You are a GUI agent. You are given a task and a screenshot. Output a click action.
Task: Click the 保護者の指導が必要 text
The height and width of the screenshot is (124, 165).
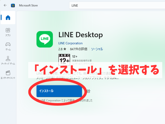tap(82, 61)
